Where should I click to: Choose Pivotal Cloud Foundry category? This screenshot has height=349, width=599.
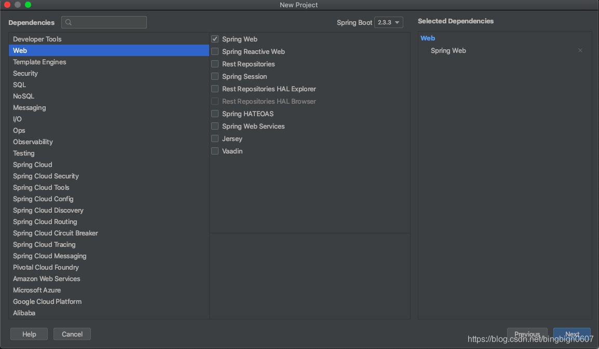pos(109,267)
